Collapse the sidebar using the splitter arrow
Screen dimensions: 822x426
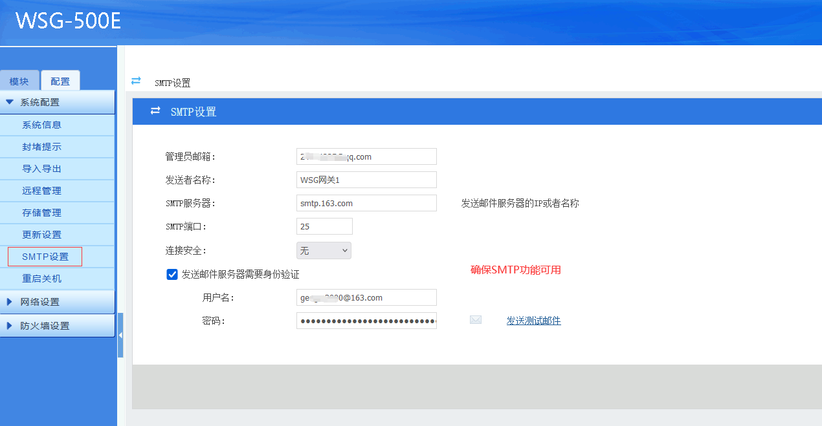tap(120, 335)
